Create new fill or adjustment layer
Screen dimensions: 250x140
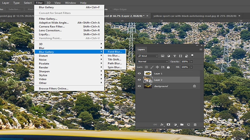pos(175,125)
